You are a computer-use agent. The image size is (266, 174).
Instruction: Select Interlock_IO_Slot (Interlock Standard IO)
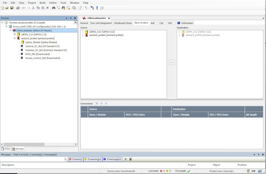(46, 50)
